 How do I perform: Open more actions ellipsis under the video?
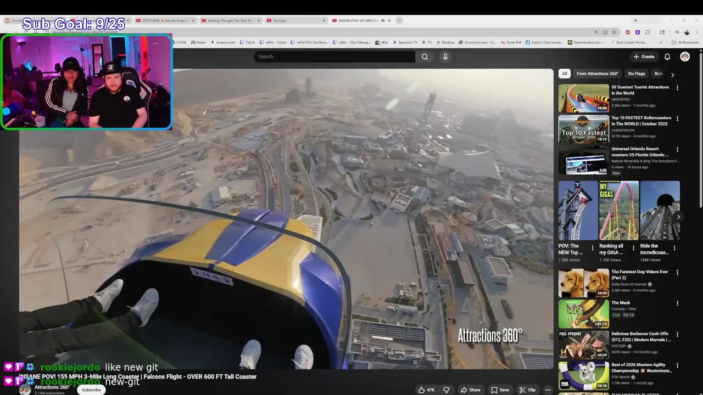(548, 390)
